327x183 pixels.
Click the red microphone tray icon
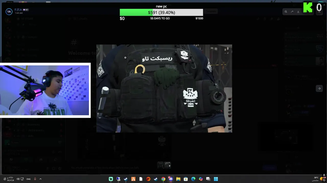(35, 179)
